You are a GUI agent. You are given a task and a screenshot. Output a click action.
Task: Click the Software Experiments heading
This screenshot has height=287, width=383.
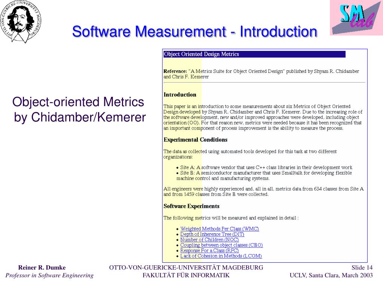click(191, 206)
